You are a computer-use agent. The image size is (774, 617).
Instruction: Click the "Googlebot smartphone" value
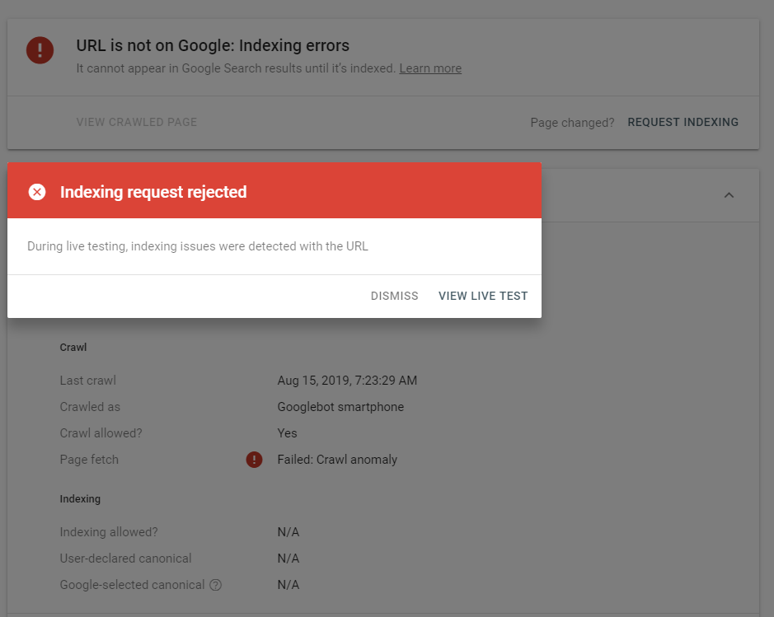tap(340, 407)
